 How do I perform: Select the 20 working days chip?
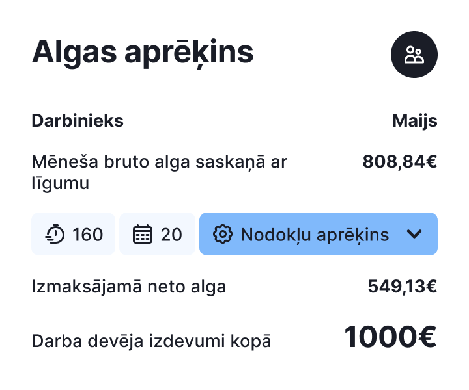tap(157, 234)
